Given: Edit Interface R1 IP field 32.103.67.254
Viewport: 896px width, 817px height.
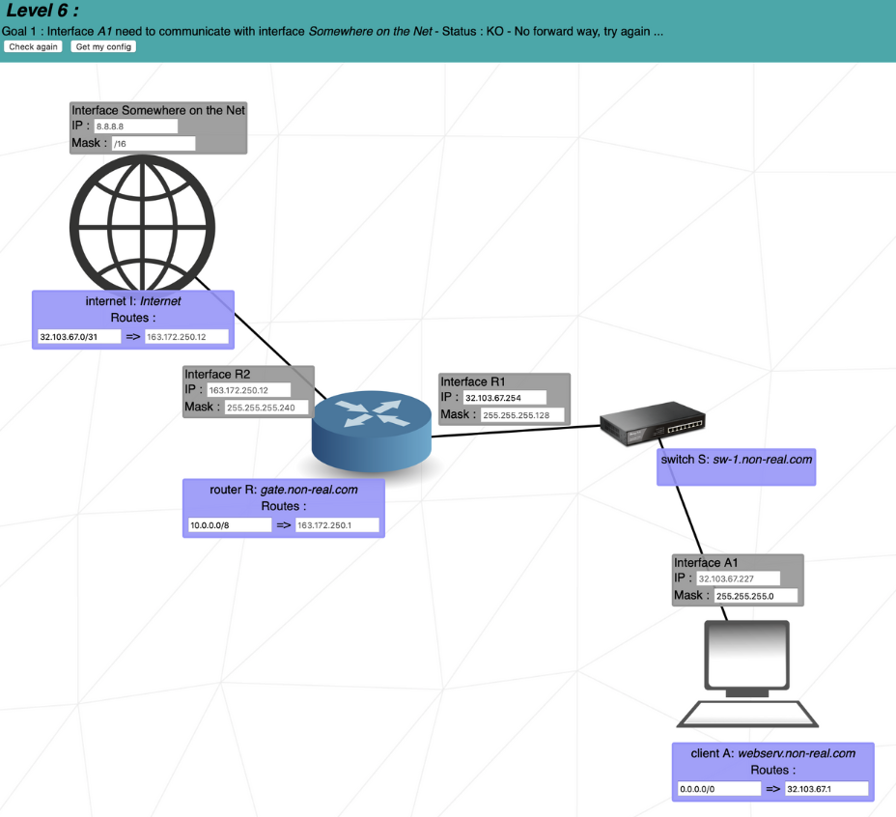Looking at the screenshot, I should point(505,398).
